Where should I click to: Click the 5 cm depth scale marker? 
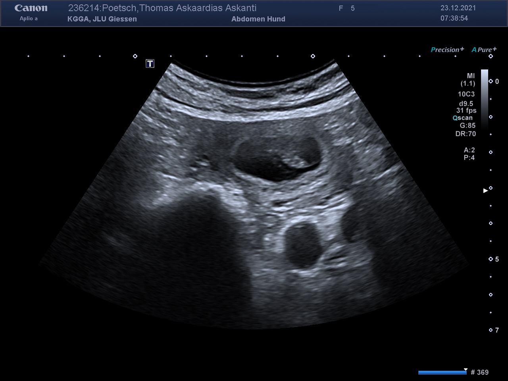point(496,259)
